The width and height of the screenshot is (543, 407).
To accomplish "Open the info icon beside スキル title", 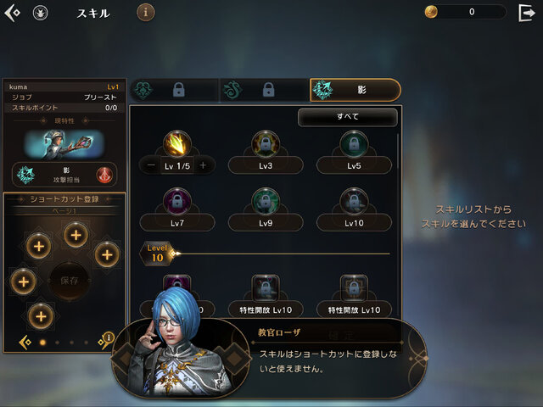I will (x=145, y=13).
